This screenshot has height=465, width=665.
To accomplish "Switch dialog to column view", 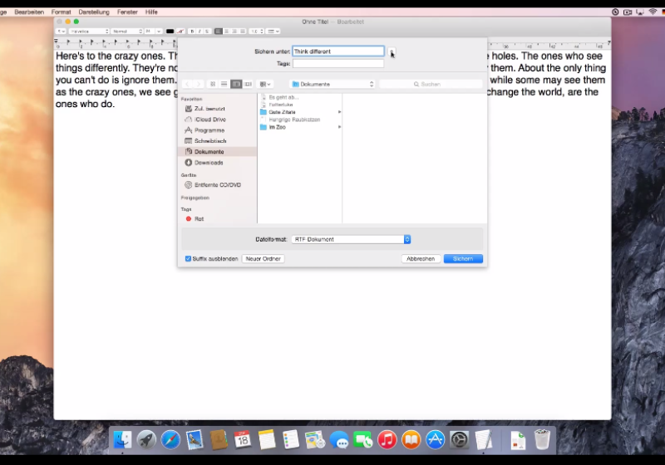I will 236,84.
